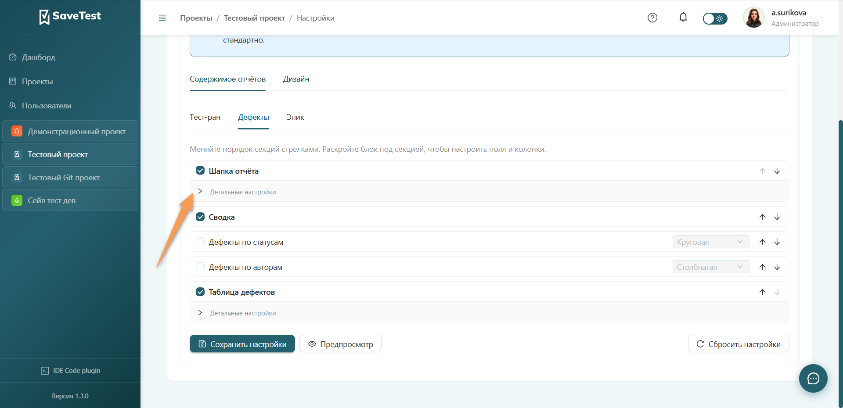The image size is (843, 408).
Task: Switch to the Дизайн tab
Action: point(296,79)
